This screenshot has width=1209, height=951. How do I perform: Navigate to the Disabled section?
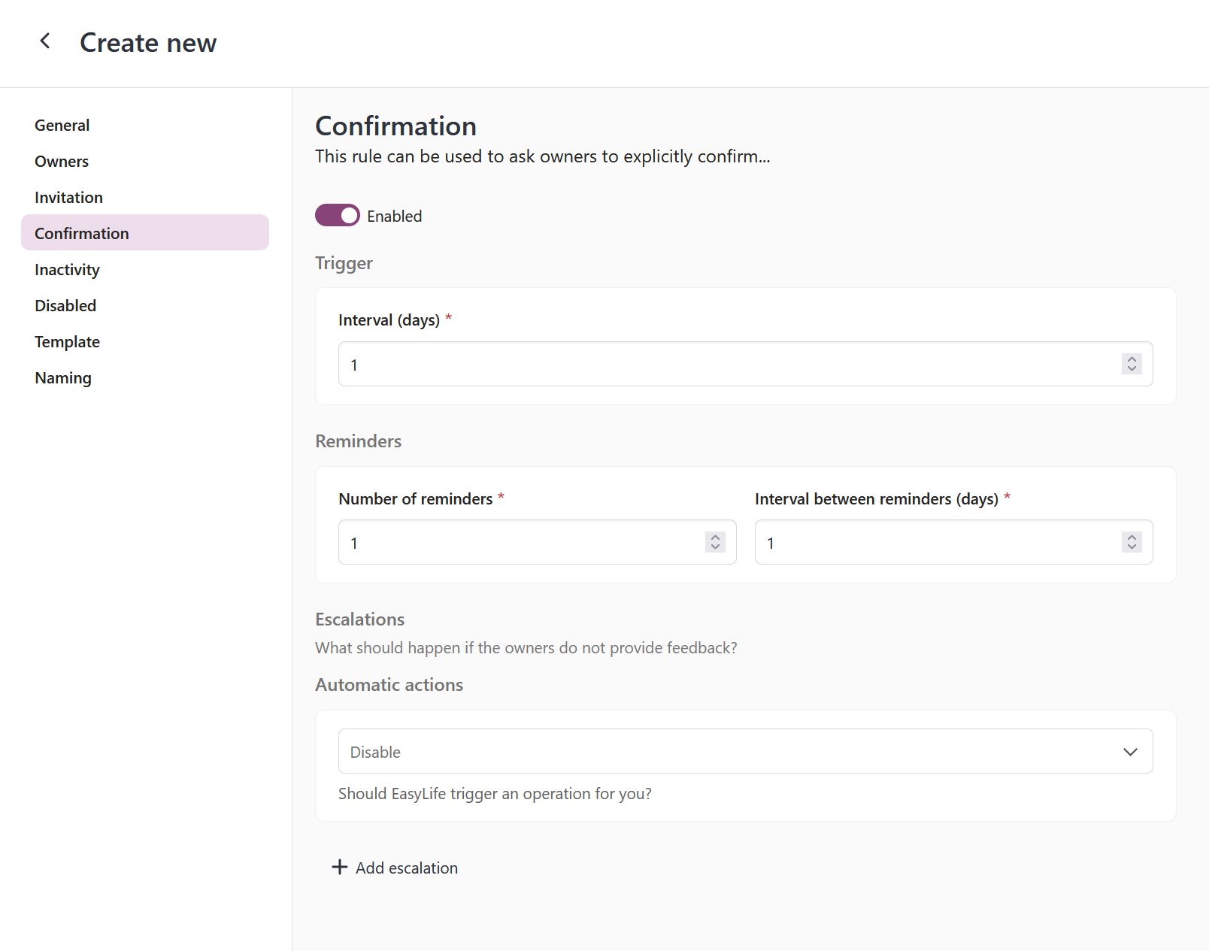pyautogui.click(x=65, y=306)
